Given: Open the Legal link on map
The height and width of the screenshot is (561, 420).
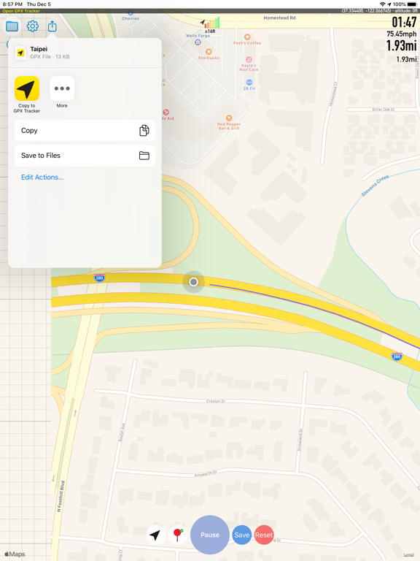Looking at the screenshot, I should click(x=408, y=555).
